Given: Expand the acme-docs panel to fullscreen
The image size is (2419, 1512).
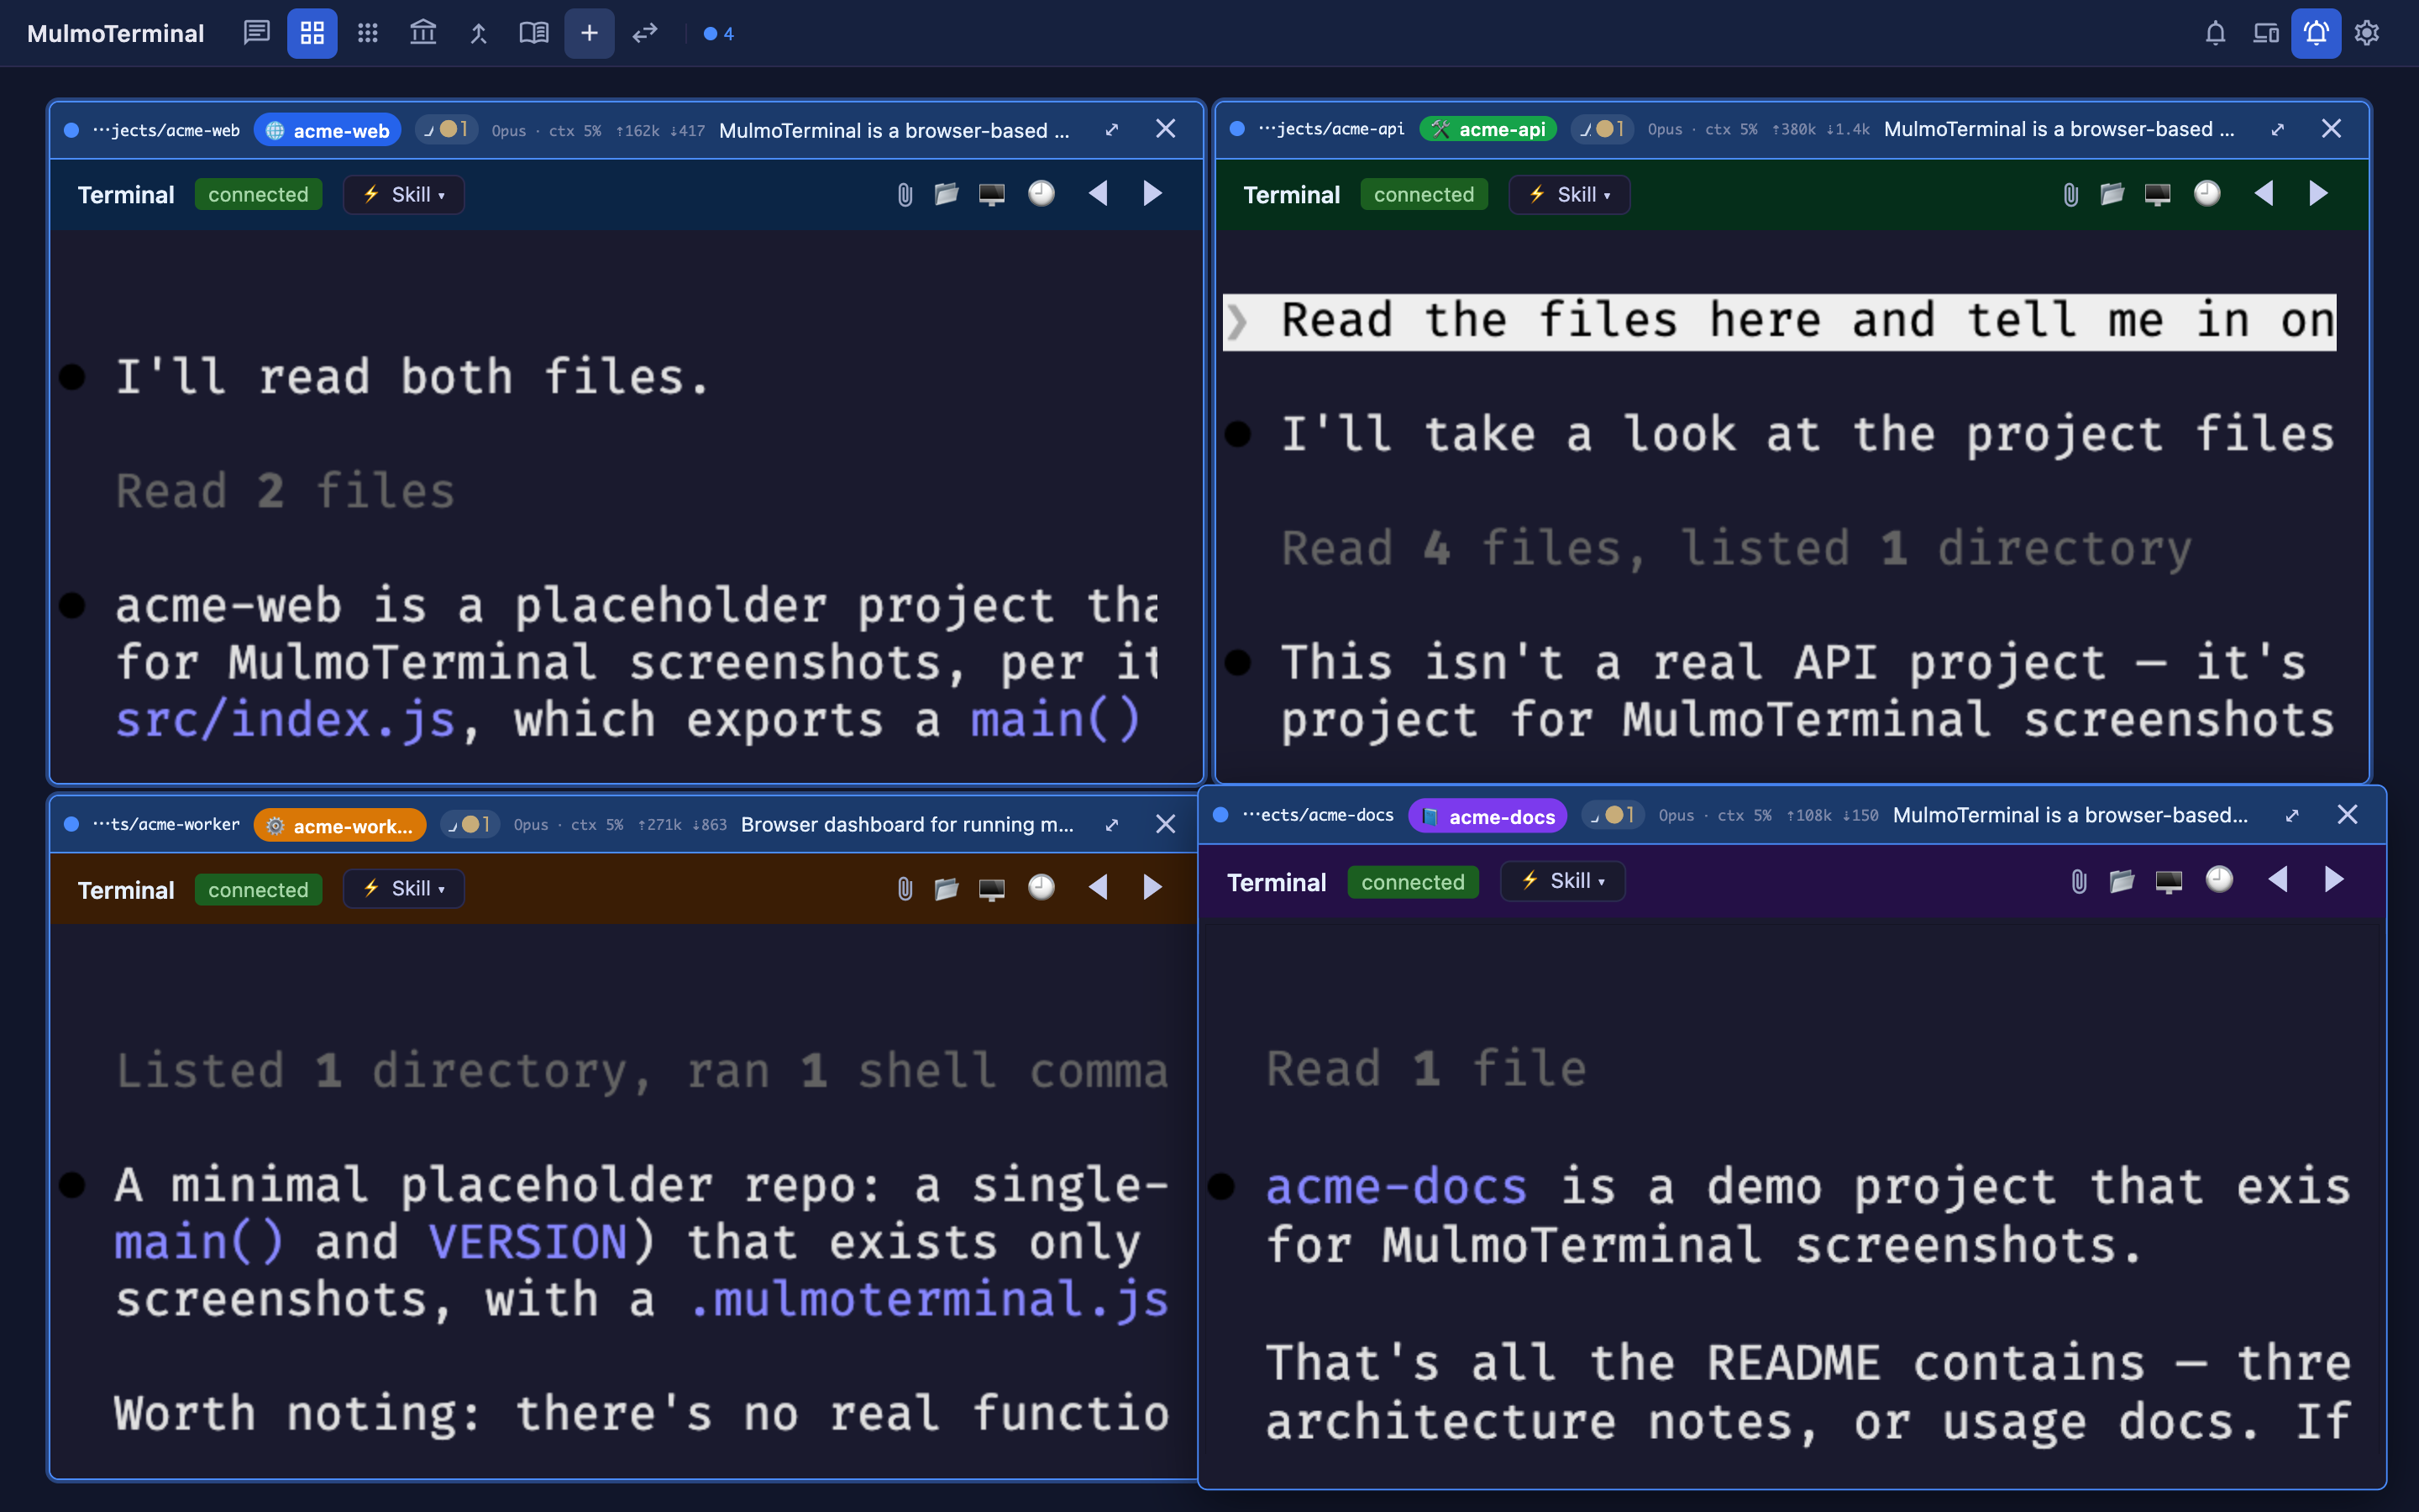Looking at the screenshot, I should pos(2292,816).
